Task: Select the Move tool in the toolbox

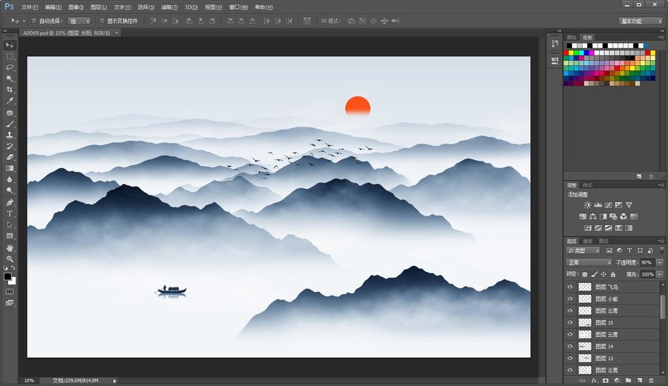Action: [10, 45]
